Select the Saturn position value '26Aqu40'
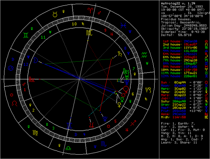This screenshot has height=159, width=210. [x=179, y=101]
